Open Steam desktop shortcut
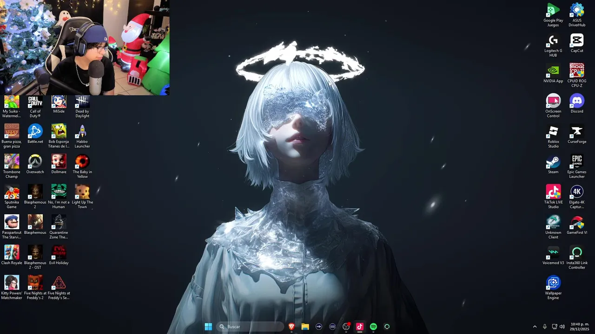This screenshot has height=334, width=595. coord(553,165)
